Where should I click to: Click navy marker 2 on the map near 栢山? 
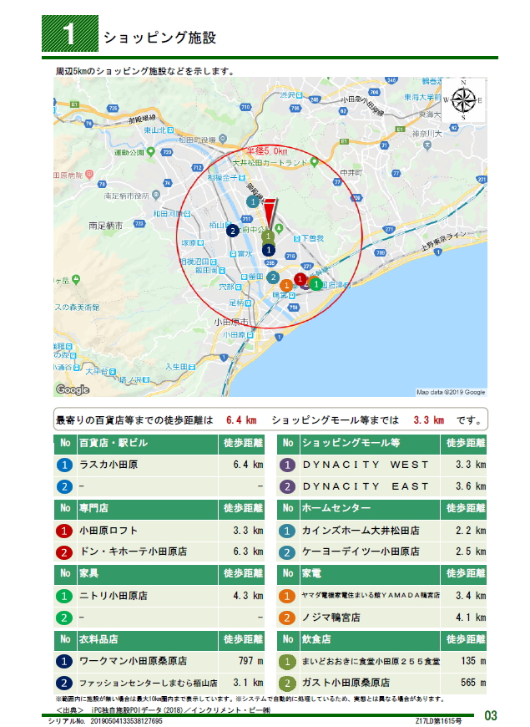click(x=233, y=231)
